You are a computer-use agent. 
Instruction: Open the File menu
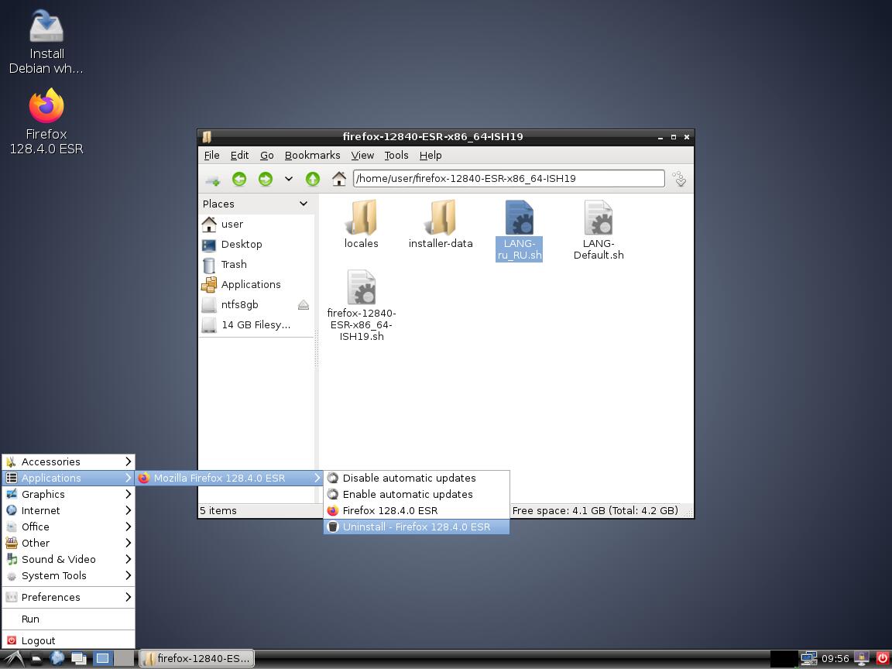click(x=211, y=156)
